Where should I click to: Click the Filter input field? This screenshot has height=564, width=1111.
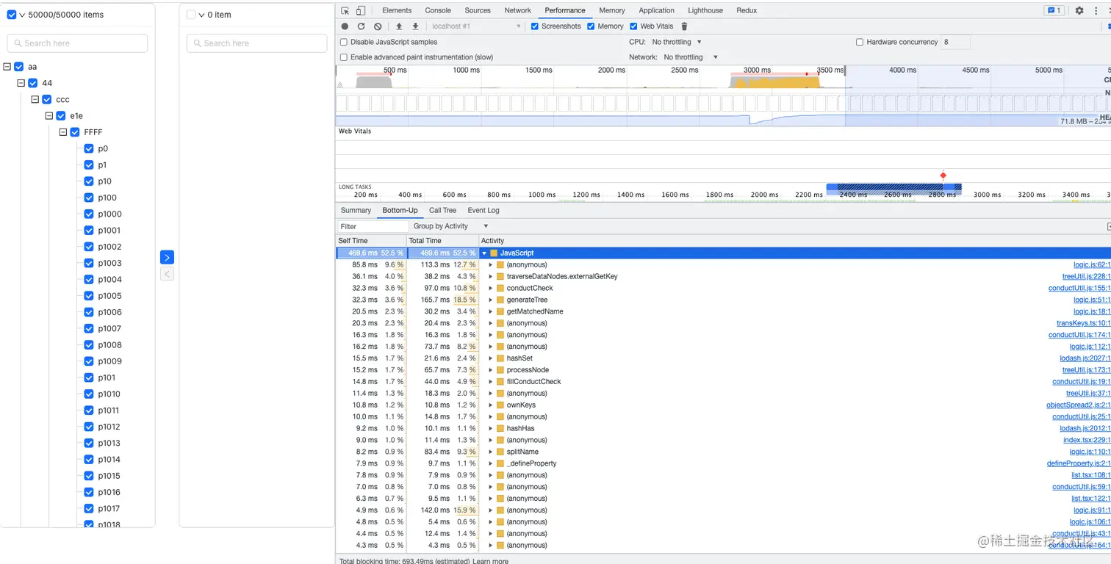(x=372, y=226)
